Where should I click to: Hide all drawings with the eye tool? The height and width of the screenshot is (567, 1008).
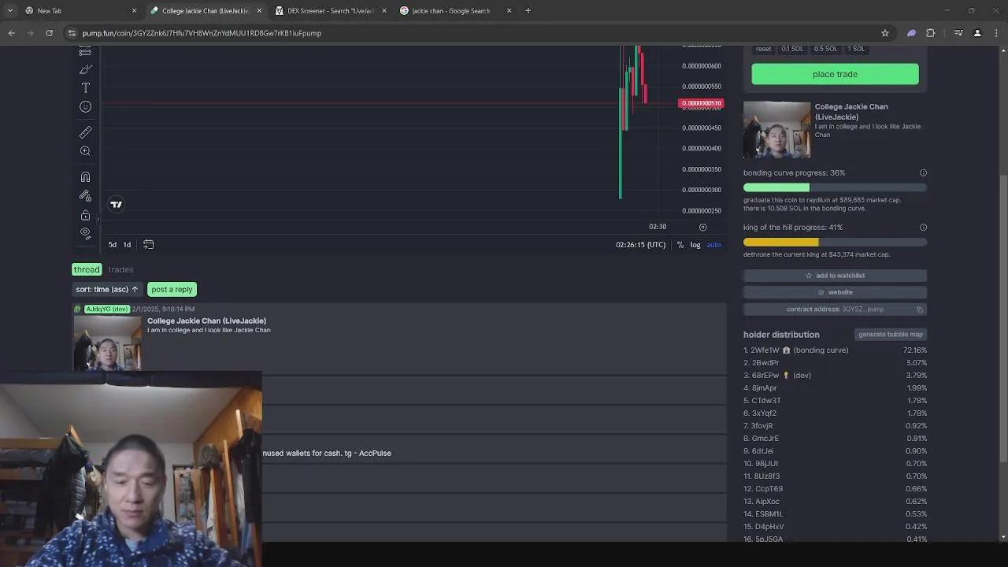pyautogui.click(x=86, y=233)
